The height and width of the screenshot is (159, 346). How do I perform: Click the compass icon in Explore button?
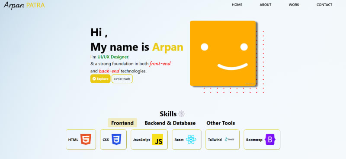pos(94,79)
